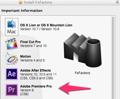Click the CS5, CS5.5 and CS6 text
The height and width of the screenshot is (99, 120).
pyautogui.click(x=37, y=78)
